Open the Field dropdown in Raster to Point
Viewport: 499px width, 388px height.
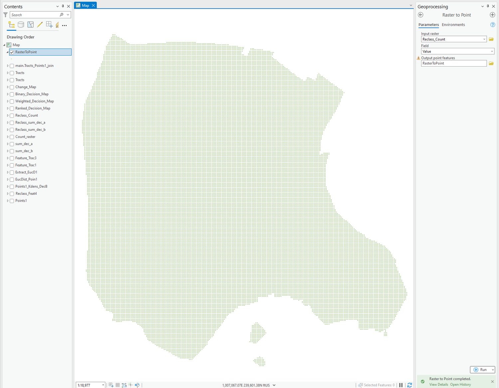491,51
